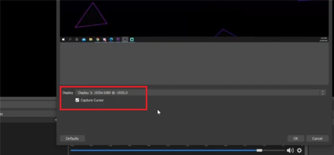
Task: Confirm the display capture with OK
Action: tap(296, 139)
